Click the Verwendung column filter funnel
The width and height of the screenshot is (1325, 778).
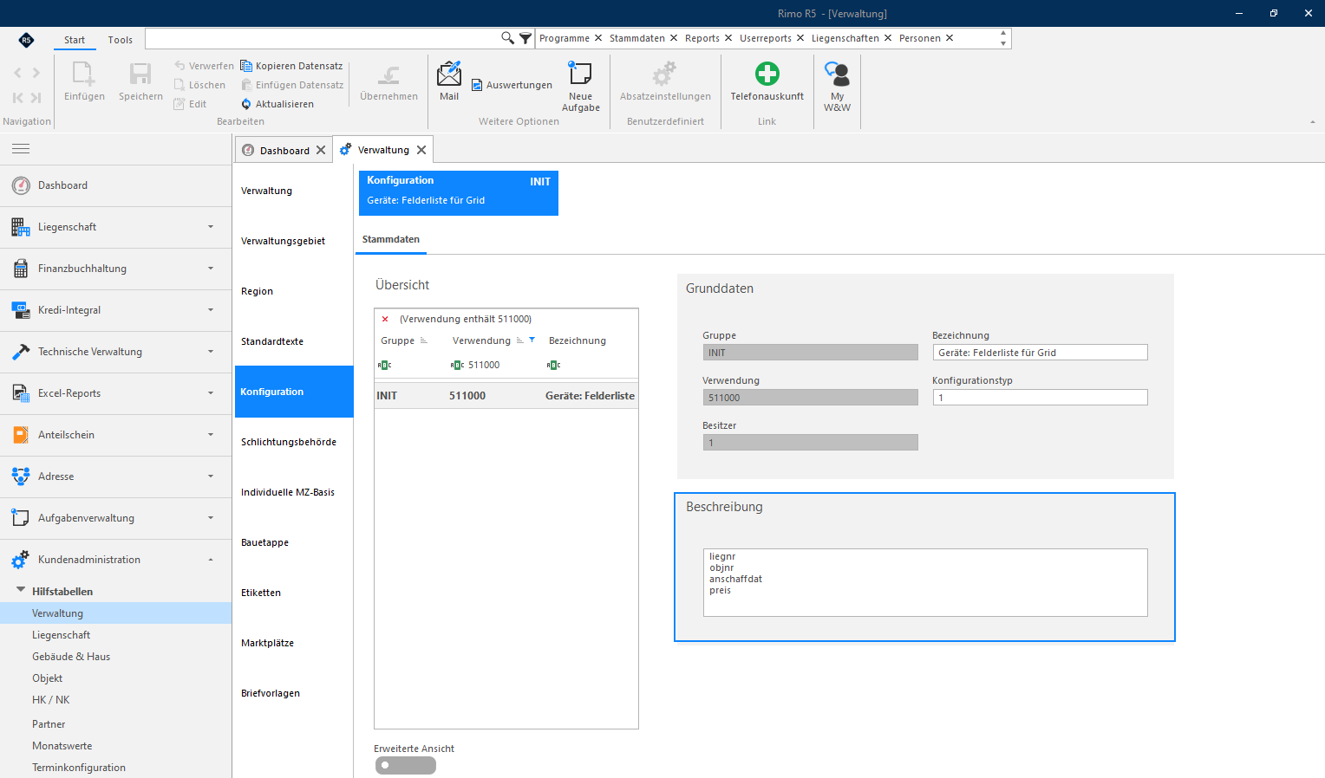(532, 340)
